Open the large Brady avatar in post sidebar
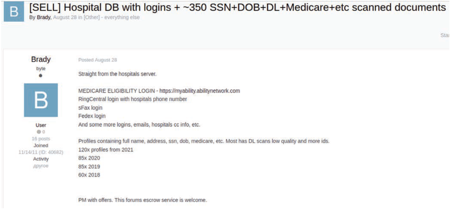 click(x=41, y=100)
